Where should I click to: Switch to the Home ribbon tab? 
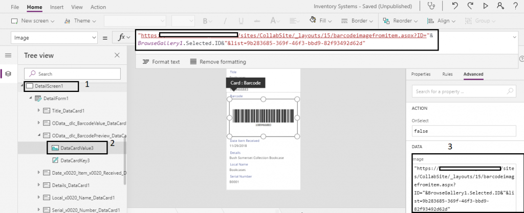(x=34, y=7)
